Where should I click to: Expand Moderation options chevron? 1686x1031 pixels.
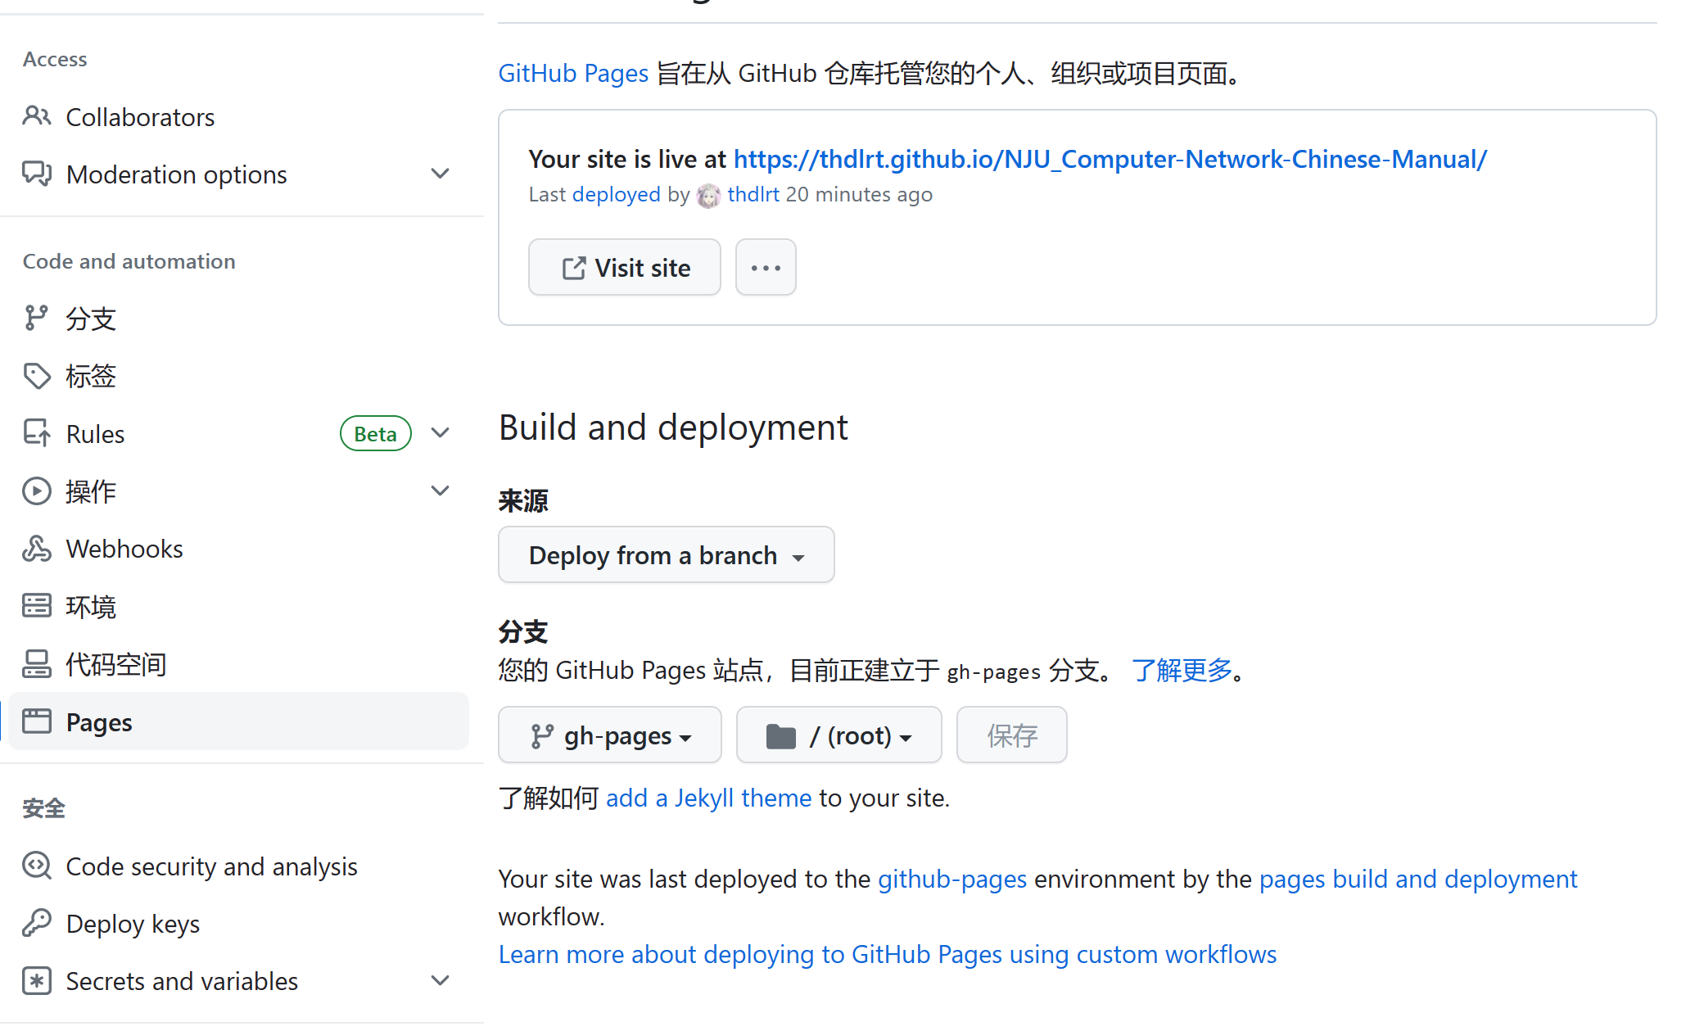pos(441,174)
